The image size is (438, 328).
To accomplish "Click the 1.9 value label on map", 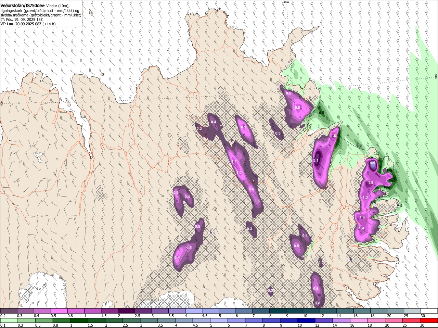I will (x=370, y=183).
